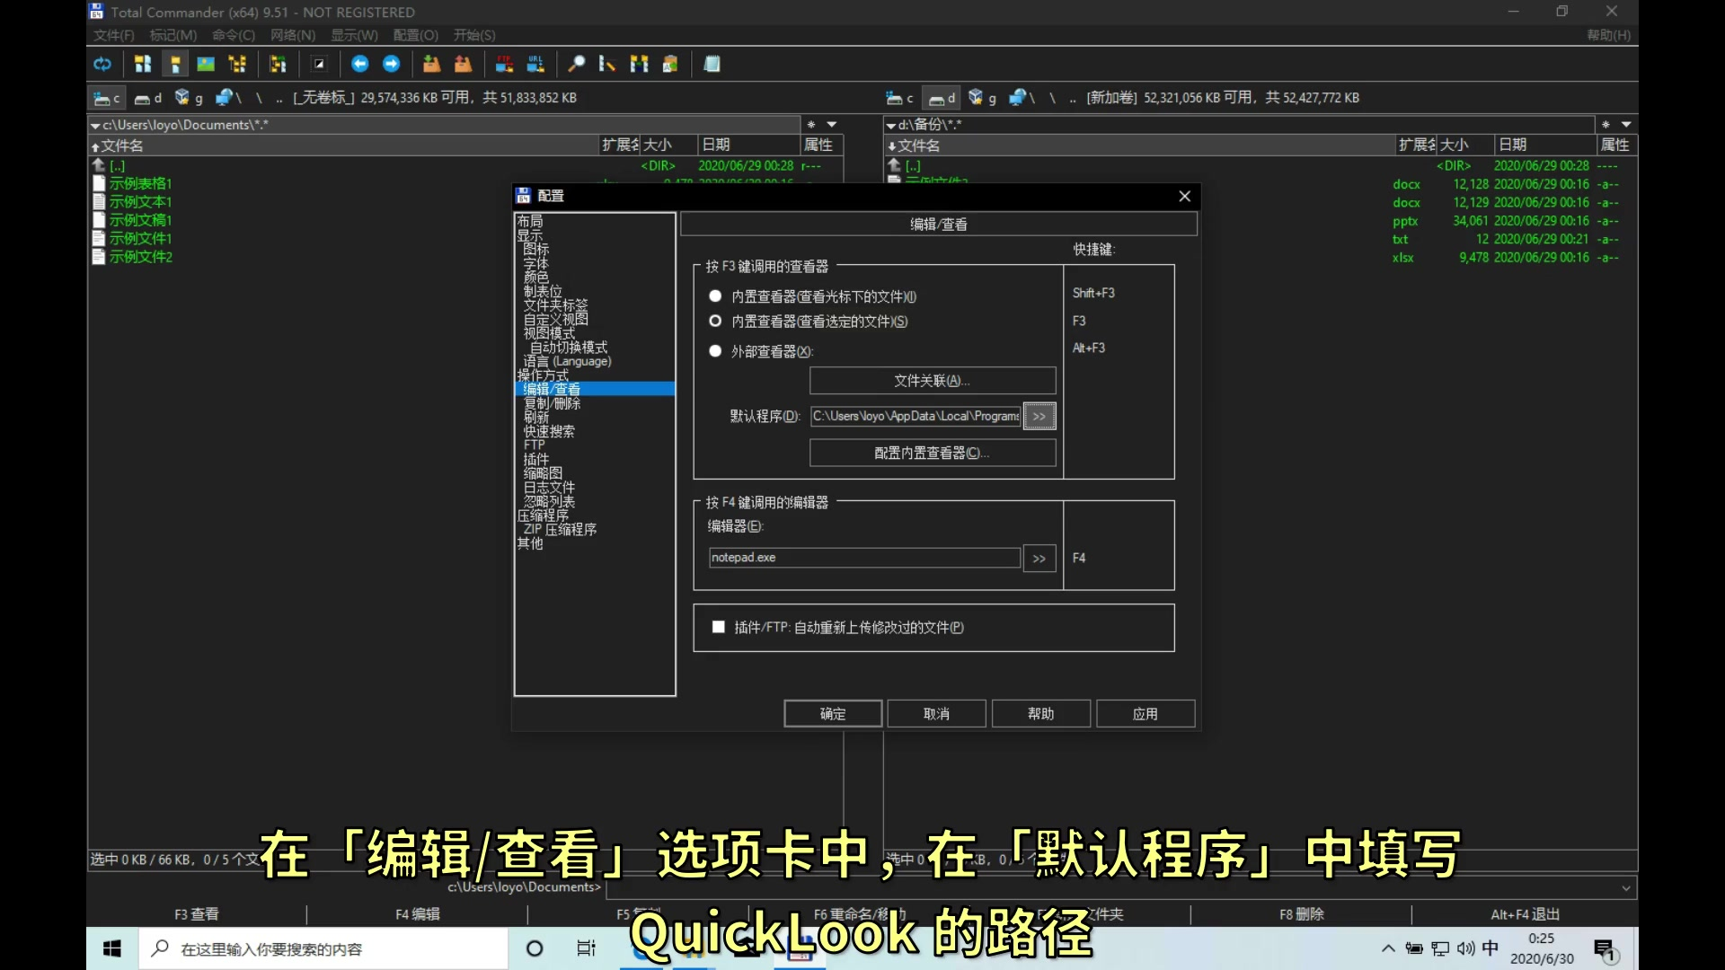Click the search files magnifier icon
Image resolution: width=1725 pixels, height=970 pixels.
576,64
